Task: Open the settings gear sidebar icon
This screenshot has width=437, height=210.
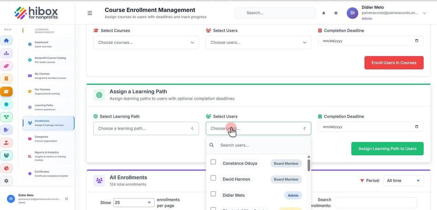Action: coord(6,181)
